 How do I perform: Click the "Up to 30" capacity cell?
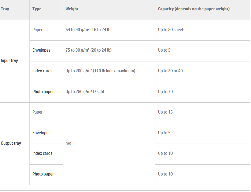pos(165,92)
